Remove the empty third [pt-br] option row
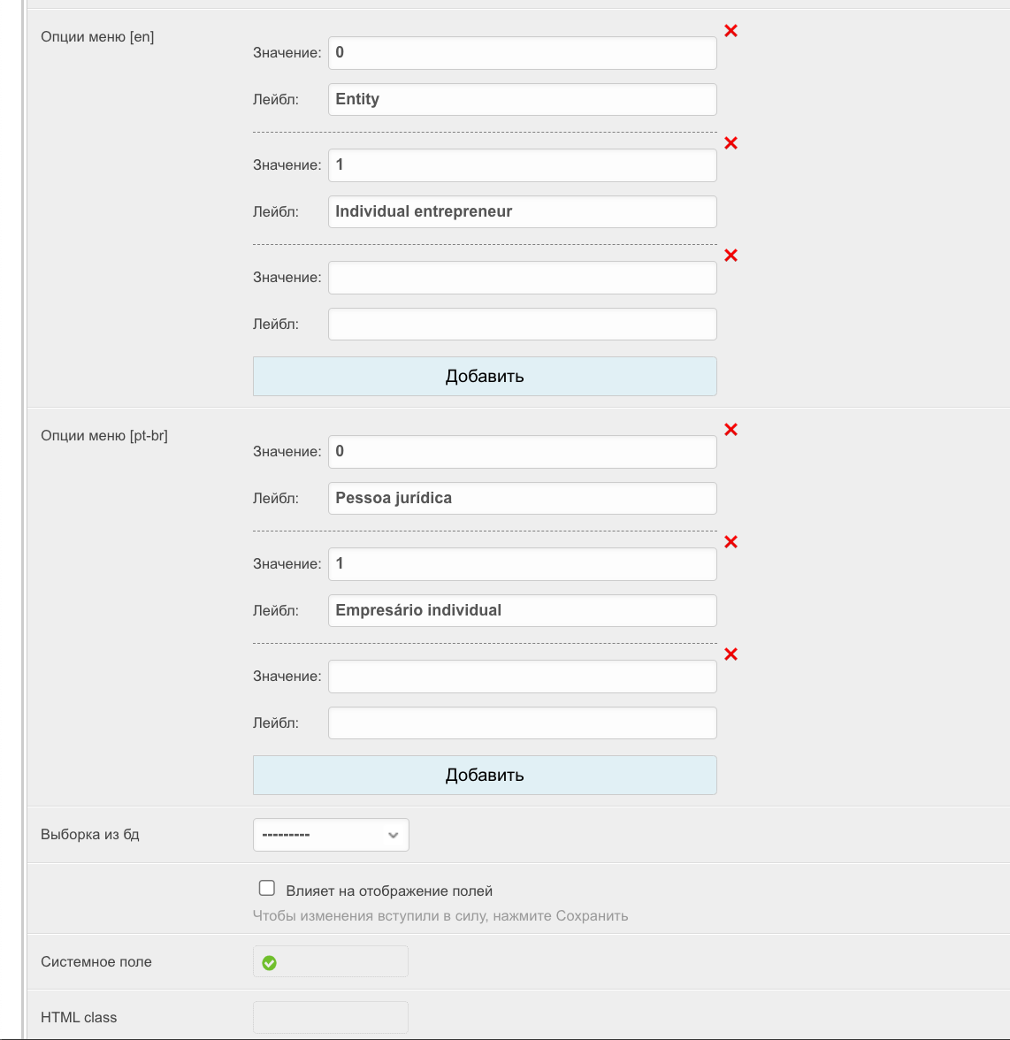 tap(731, 654)
